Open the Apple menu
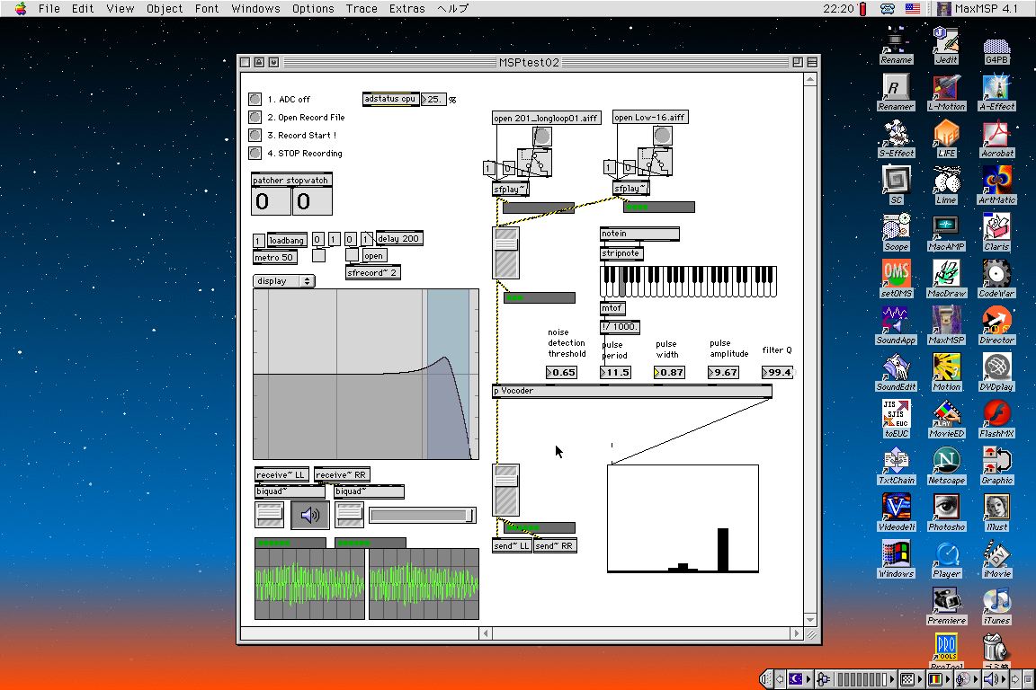 [x=20, y=9]
